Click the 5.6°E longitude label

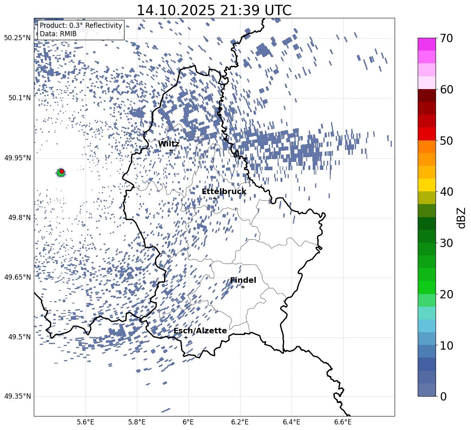[x=86, y=422]
